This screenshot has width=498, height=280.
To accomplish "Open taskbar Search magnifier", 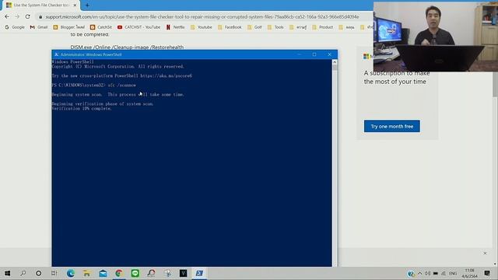I will pos(23,273).
